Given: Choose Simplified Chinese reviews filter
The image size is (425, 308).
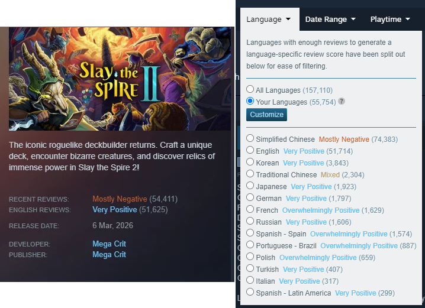Looking at the screenshot, I should pyautogui.click(x=250, y=138).
